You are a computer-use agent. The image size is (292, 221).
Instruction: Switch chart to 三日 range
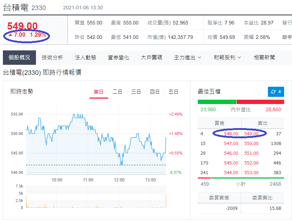pyautogui.click(x=136, y=92)
